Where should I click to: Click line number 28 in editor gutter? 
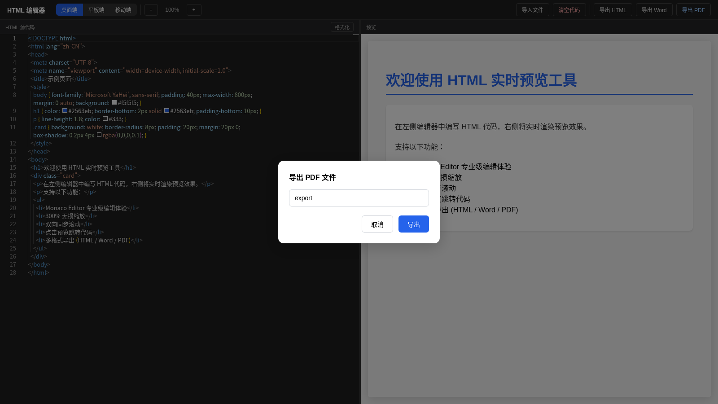point(13,272)
